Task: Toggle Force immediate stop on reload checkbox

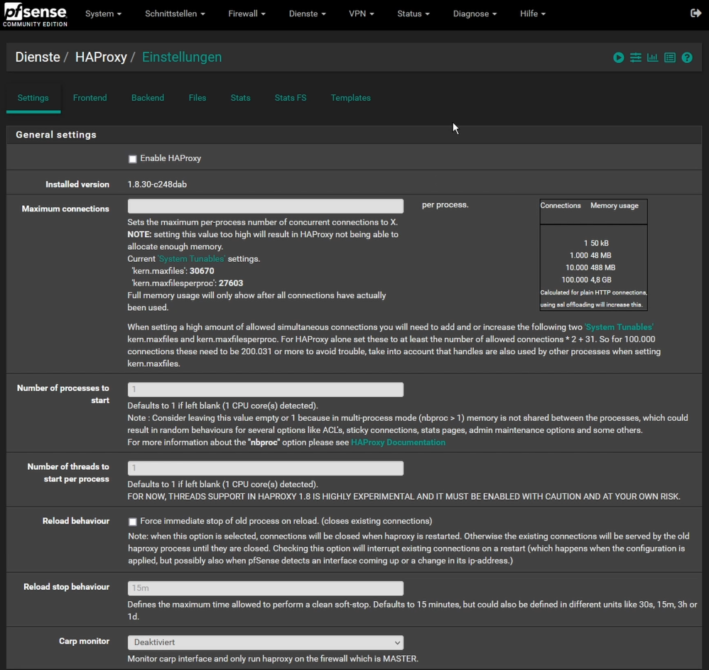Action: (132, 522)
